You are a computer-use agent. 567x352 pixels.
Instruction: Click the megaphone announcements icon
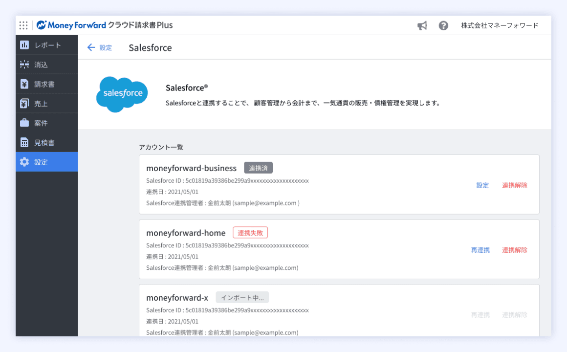422,25
